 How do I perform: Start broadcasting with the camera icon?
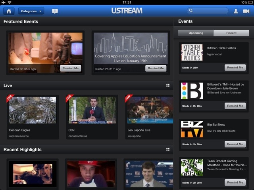tap(246, 11)
